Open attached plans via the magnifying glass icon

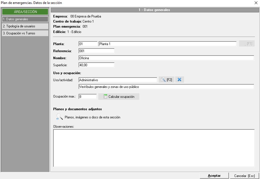[59, 117]
